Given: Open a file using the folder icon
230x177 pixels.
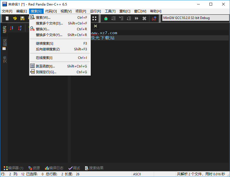Looking at the screenshot, I should pyautogui.click(x=15, y=18).
